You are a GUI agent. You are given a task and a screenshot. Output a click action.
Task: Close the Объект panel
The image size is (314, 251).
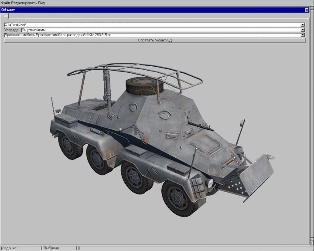coord(306,10)
